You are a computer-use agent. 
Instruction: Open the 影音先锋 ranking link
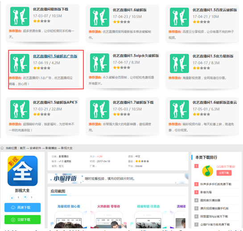(x=206, y=192)
